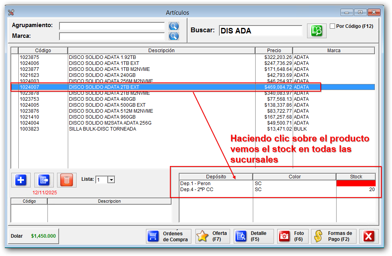Click the Buscar text field
The height and width of the screenshot is (256, 392).
click(261, 31)
